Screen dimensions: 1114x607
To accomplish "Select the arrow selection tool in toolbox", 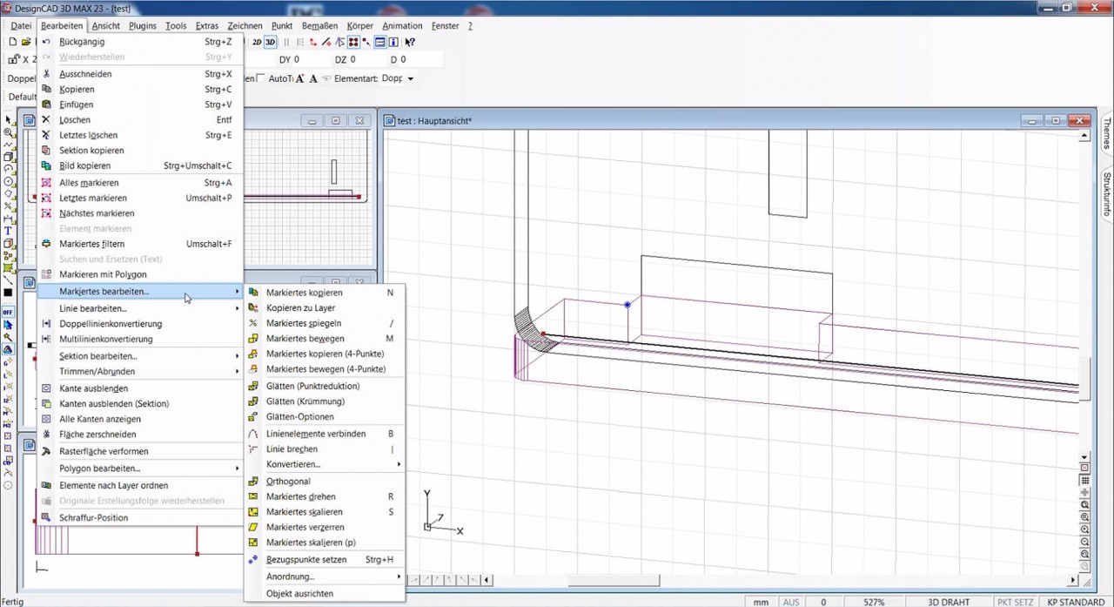I will (8, 120).
